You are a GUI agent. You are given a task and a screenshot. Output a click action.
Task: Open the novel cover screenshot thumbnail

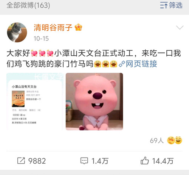pos(35,102)
